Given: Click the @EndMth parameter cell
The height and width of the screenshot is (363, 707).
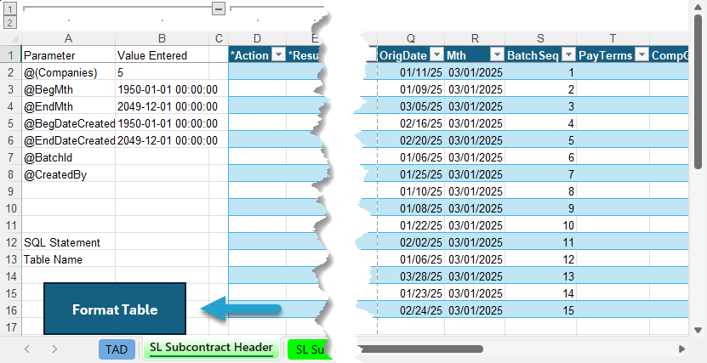Looking at the screenshot, I should (68, 106).
